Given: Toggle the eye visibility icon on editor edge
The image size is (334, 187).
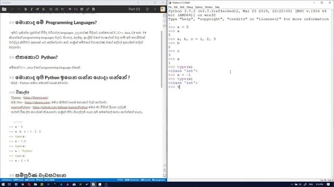Looking at the screenshot, I should 164,25.
